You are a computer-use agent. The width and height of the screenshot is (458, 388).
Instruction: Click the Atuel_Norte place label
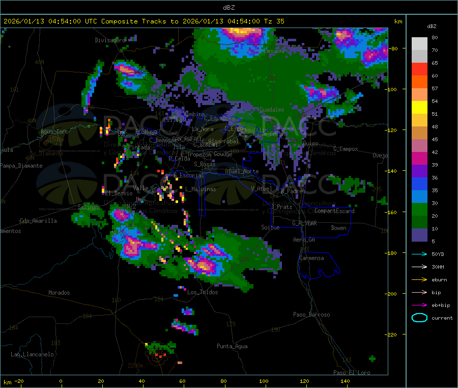(242, 171)
